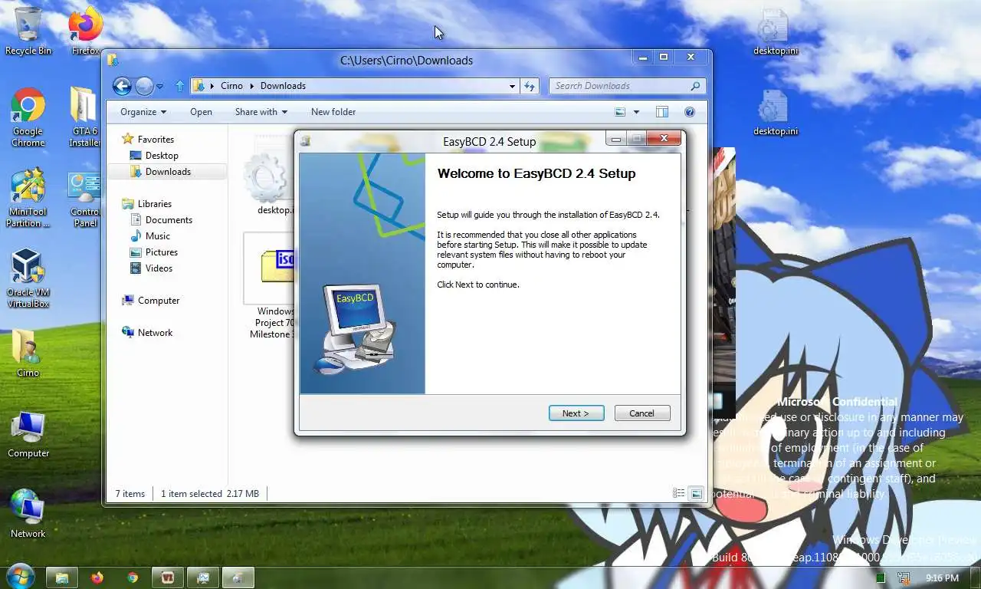Image resolution: width=981 pixels, height=589 pixels.
Task: Switch to details view in status bar
Action: tap(679, 493)
